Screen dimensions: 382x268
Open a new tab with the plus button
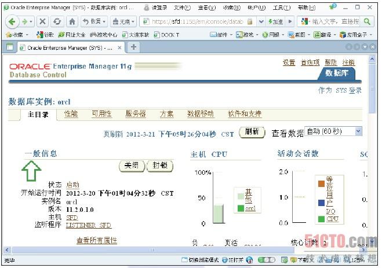133,47
